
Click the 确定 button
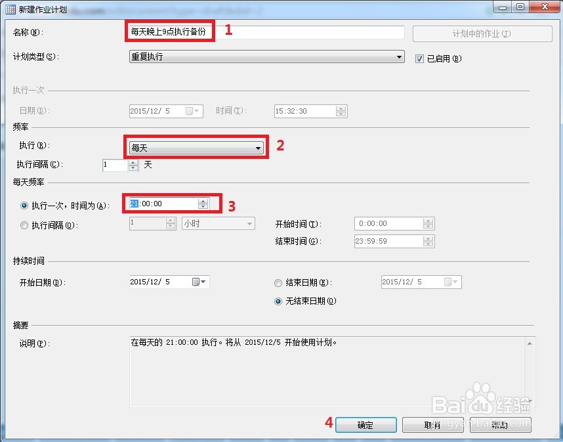(x=365, y=424)
